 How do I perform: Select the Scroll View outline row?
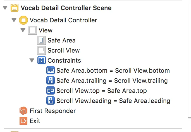[63, 50]
